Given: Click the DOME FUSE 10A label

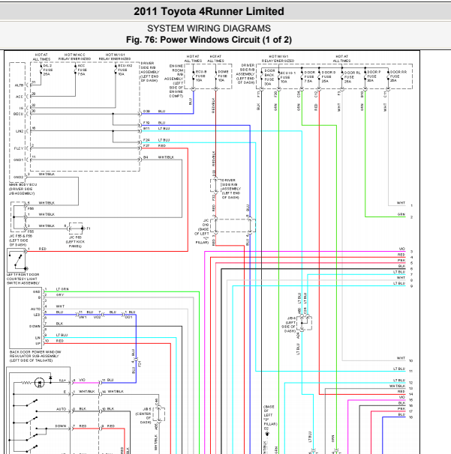Looking at the screenshot, I should coord(223,76).
